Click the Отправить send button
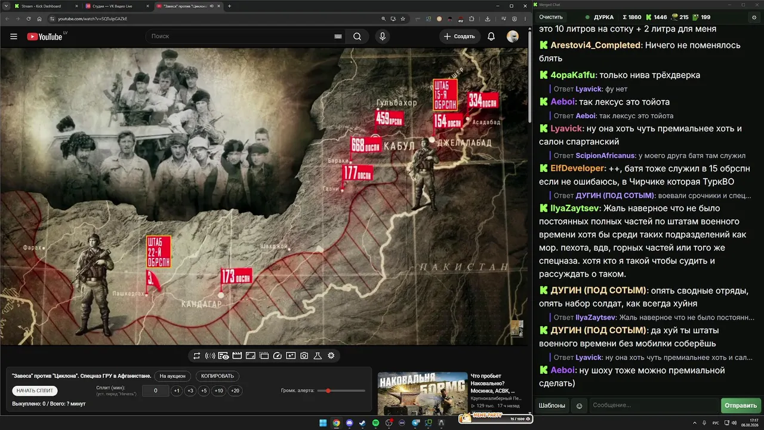 pyautogui.click(x=741, y=406)
